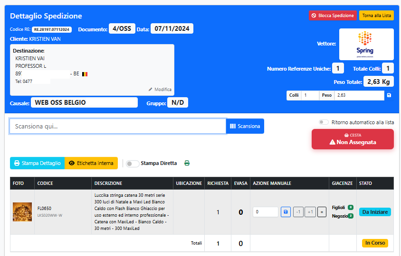This screenshot has height=256, width=401.
Task: Enable the Stampa Diretta switch
Action: click(x=133, y=164)
